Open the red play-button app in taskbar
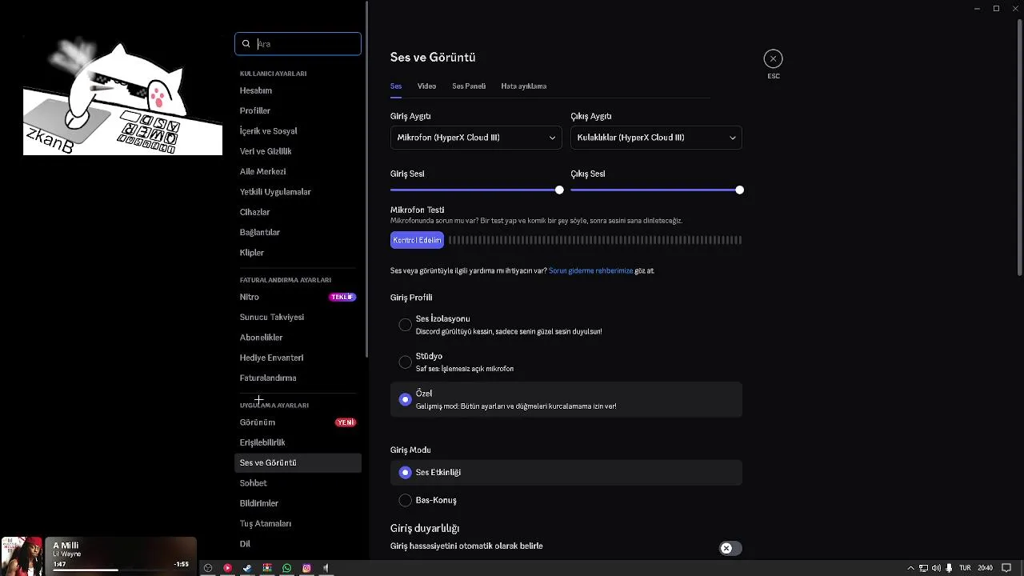 (227, 568)
